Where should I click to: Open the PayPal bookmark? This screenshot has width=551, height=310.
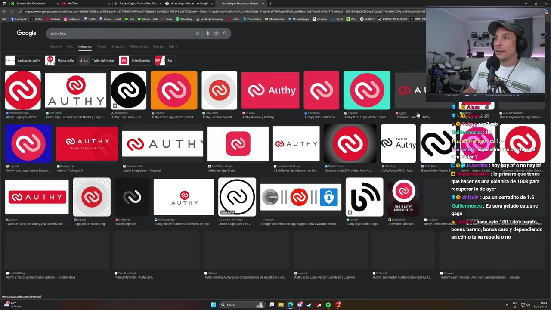[337, 19]
